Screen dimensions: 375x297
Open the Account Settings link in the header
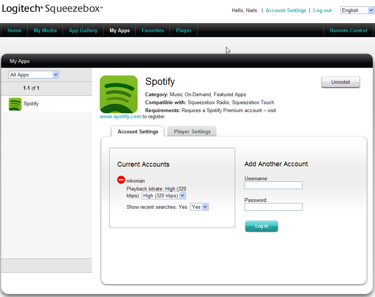click(x=286, y=11)
